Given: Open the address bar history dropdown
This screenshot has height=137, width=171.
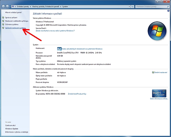Looking at the screenshot, I should point(130,6).
